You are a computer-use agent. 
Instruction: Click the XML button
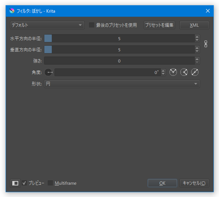[194, 25]
